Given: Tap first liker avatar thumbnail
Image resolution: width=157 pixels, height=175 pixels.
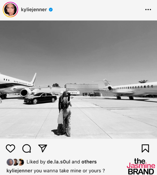Looking at the screenshot, I should (x=10, y=162).
